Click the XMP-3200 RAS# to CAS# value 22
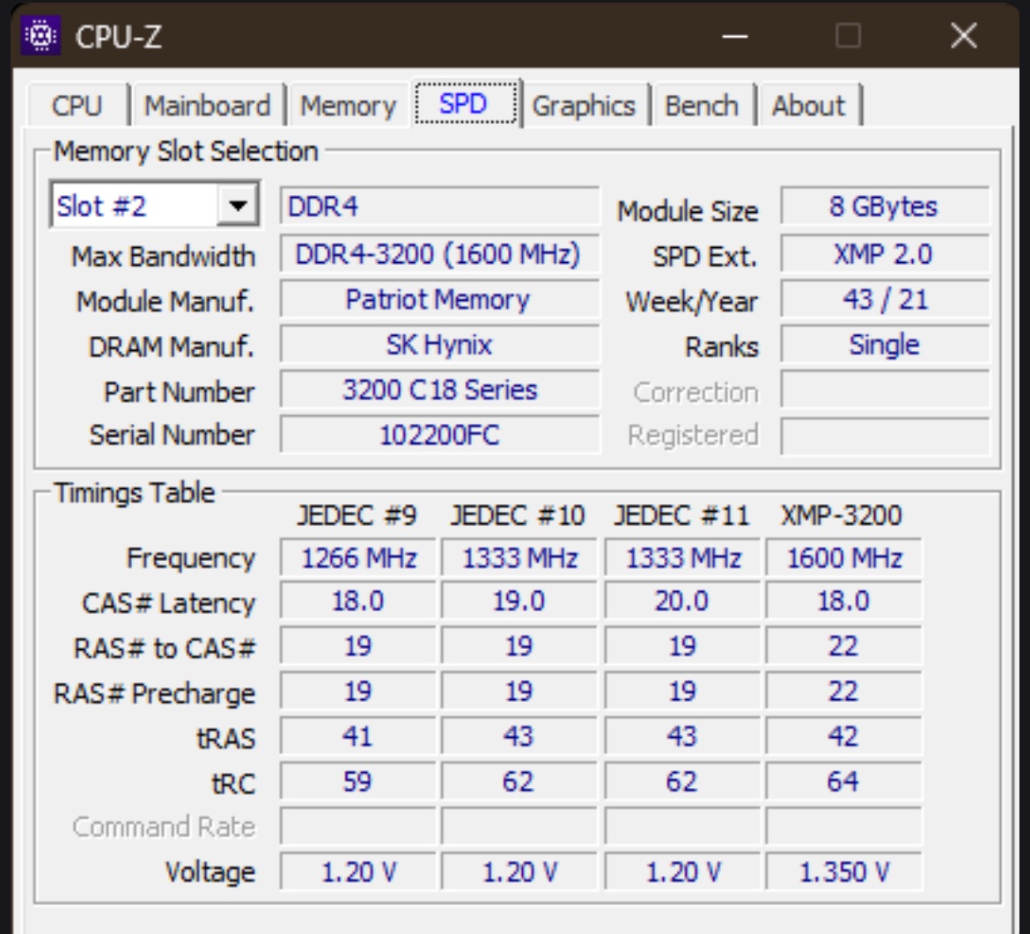This screenshot has width=1030, height=934. [844, 646]
